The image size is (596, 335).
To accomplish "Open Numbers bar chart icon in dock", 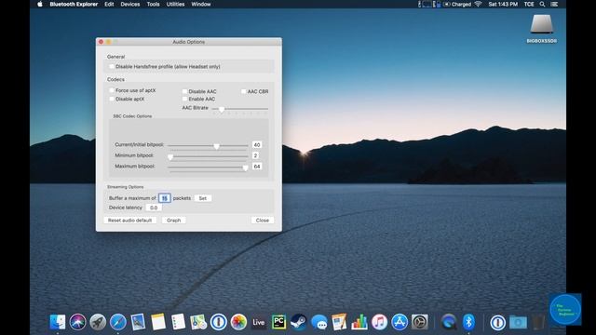I will click(359, 322).
